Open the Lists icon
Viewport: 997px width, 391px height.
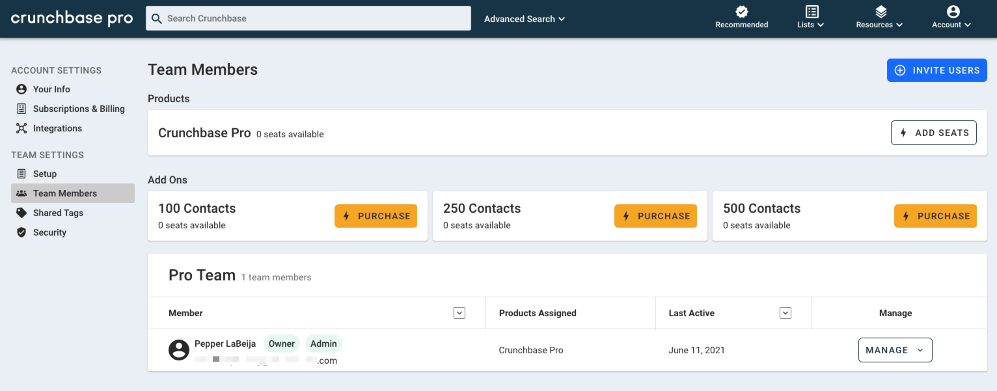[812, 11]
